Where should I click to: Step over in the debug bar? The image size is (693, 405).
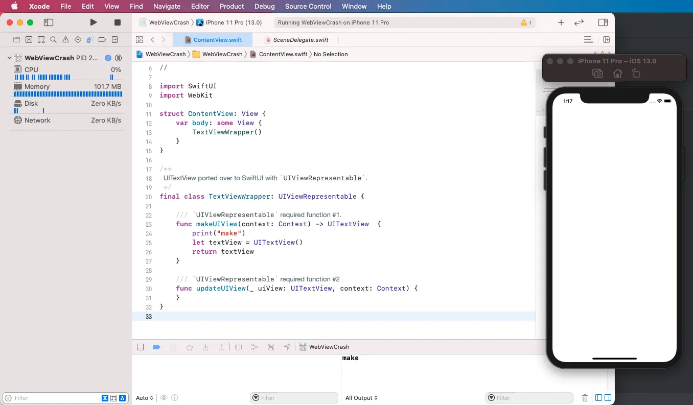[189, 347]
